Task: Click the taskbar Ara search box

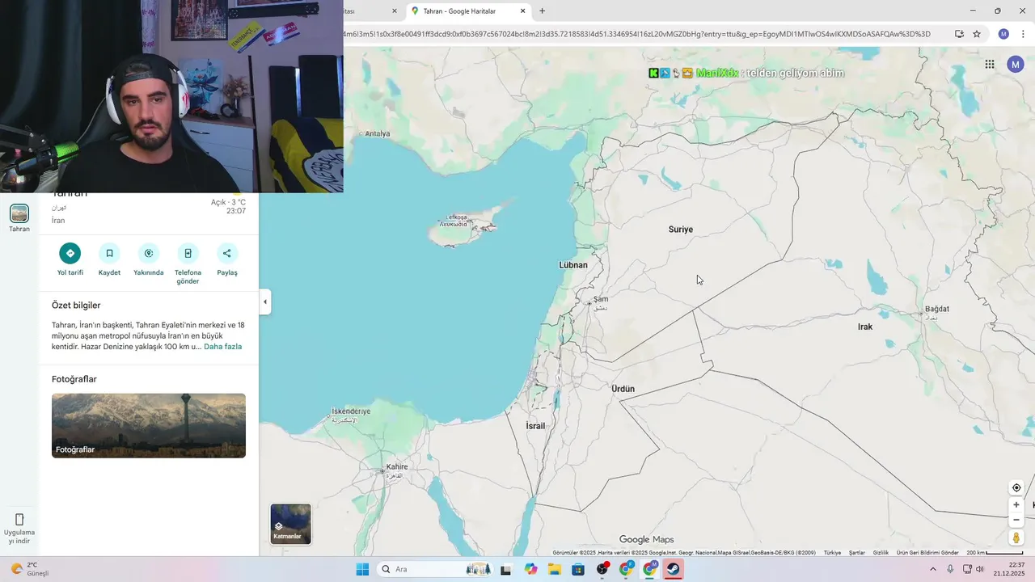Action: (435, 569)
